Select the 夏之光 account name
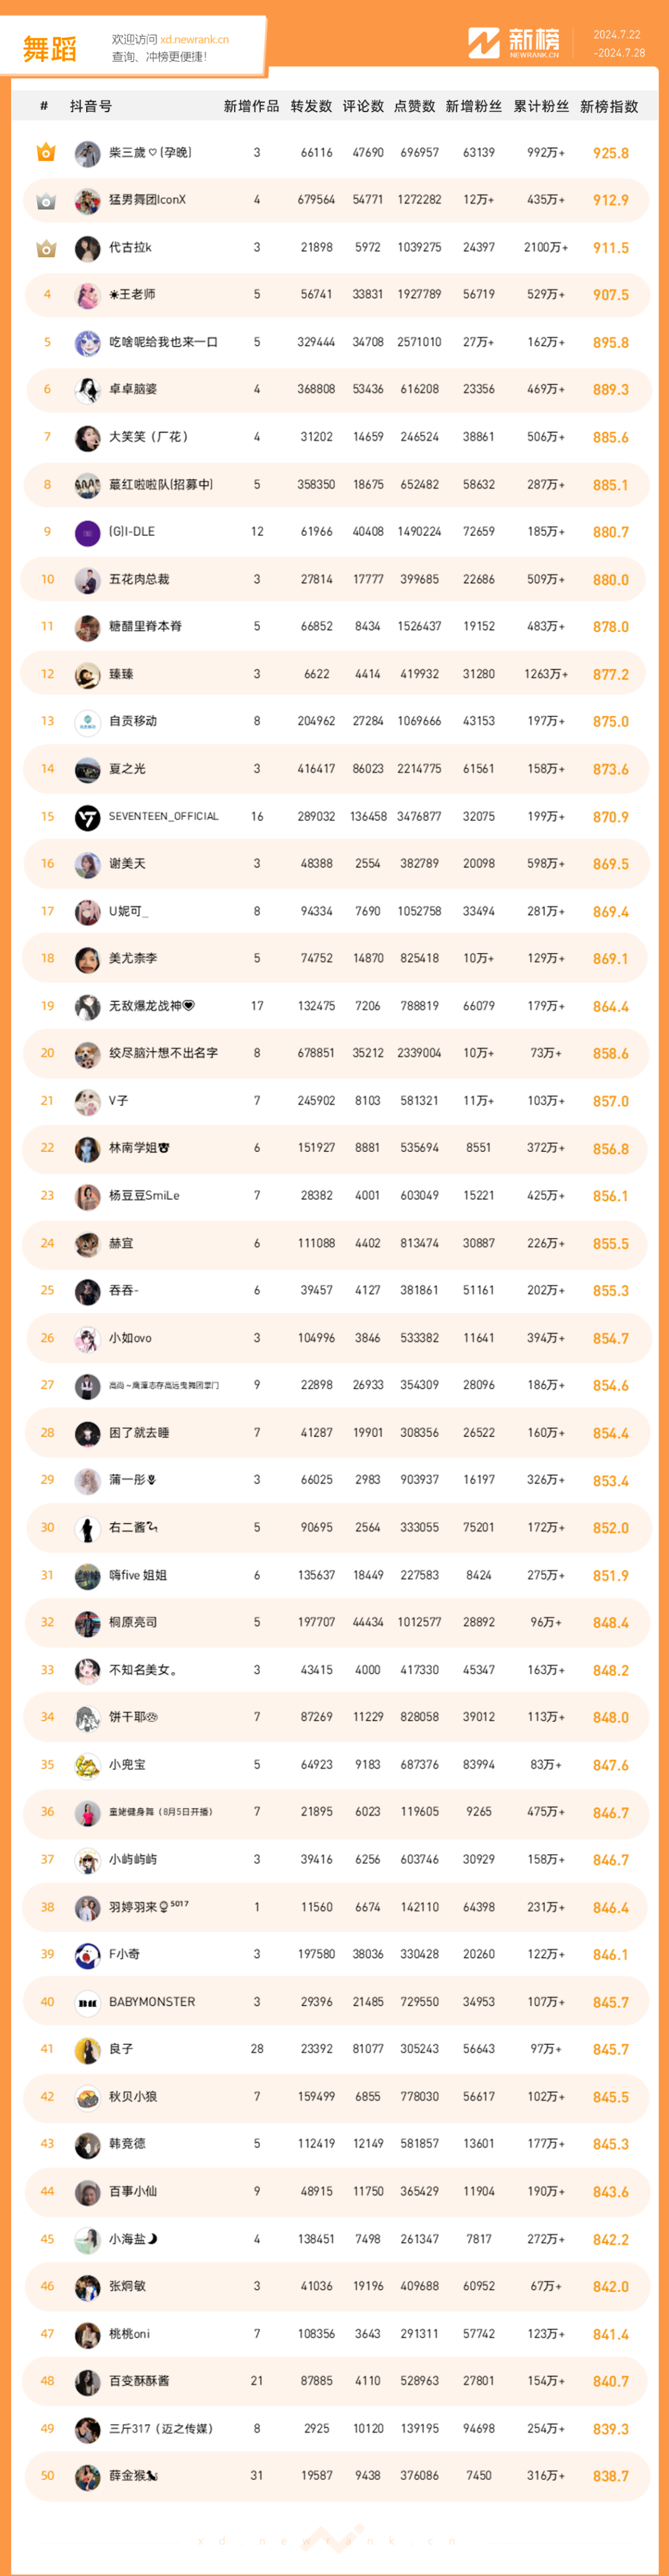 click(127, 769)
